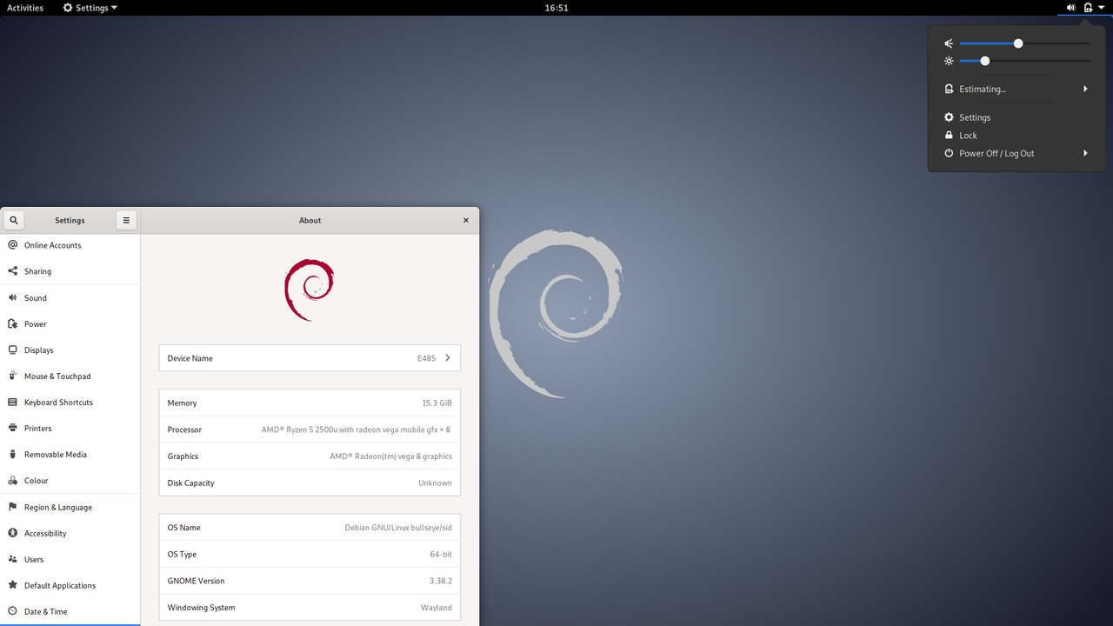Click the brightness slider in system menu

tap(1024, 61)
